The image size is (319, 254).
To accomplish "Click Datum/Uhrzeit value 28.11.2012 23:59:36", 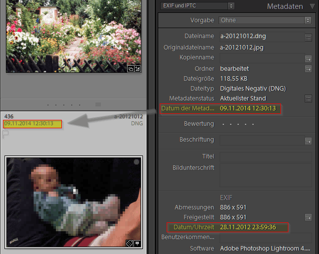I will click(248, 227).
